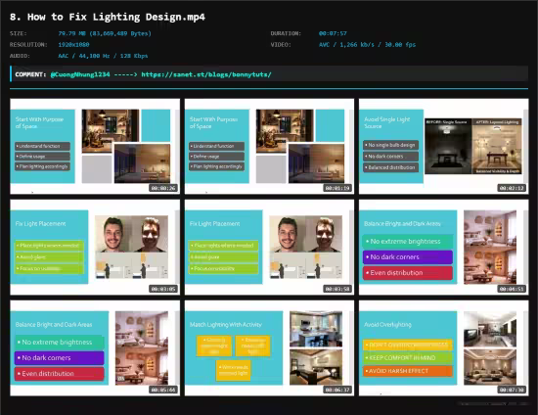The width and height of the screenshot is (538, 415).
Task: Click the SIZE: label
Action: [x=19, y=33]
